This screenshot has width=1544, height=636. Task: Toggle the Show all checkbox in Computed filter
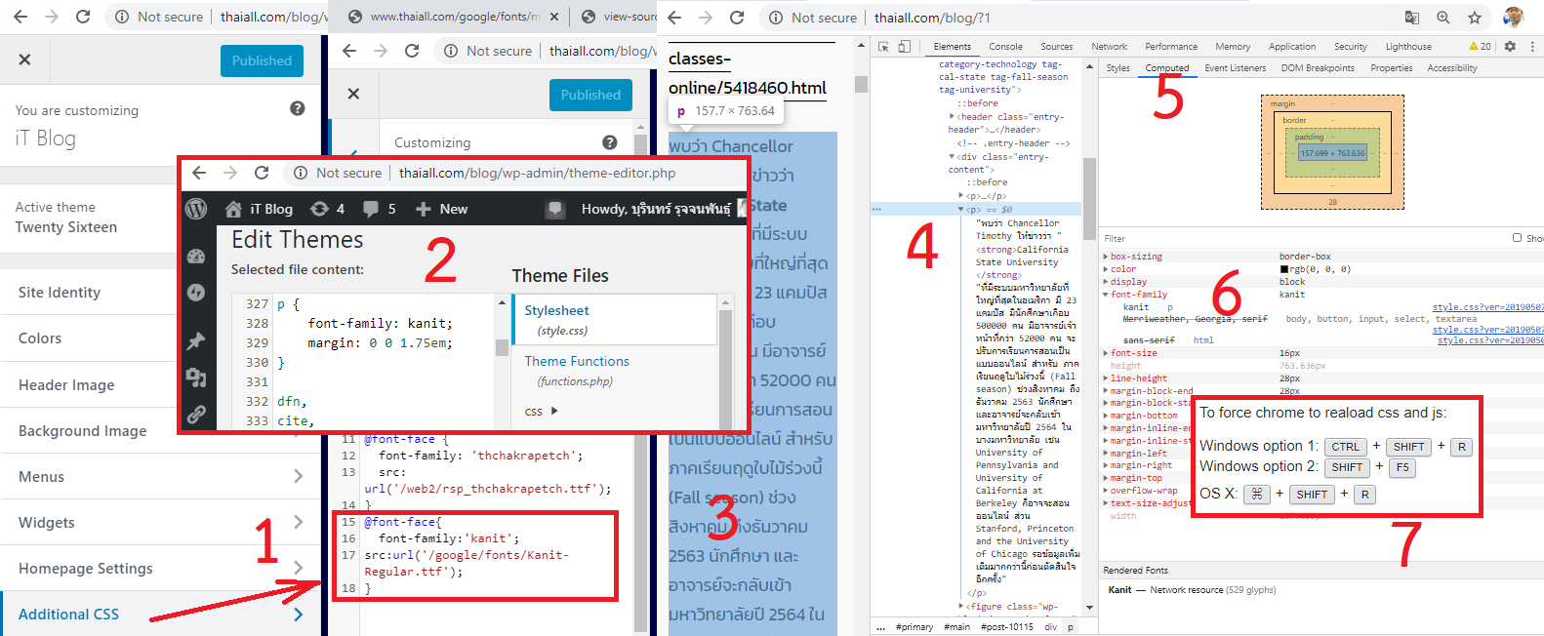(1517, 238)
